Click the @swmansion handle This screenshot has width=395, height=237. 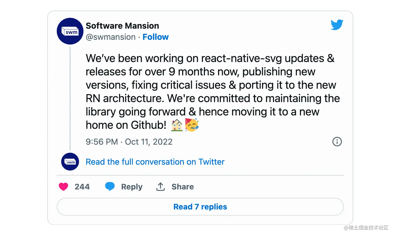[111, 37]
